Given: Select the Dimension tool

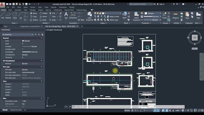Looking at the screenshot, I should pyautogui.click(x=73, y=15).
